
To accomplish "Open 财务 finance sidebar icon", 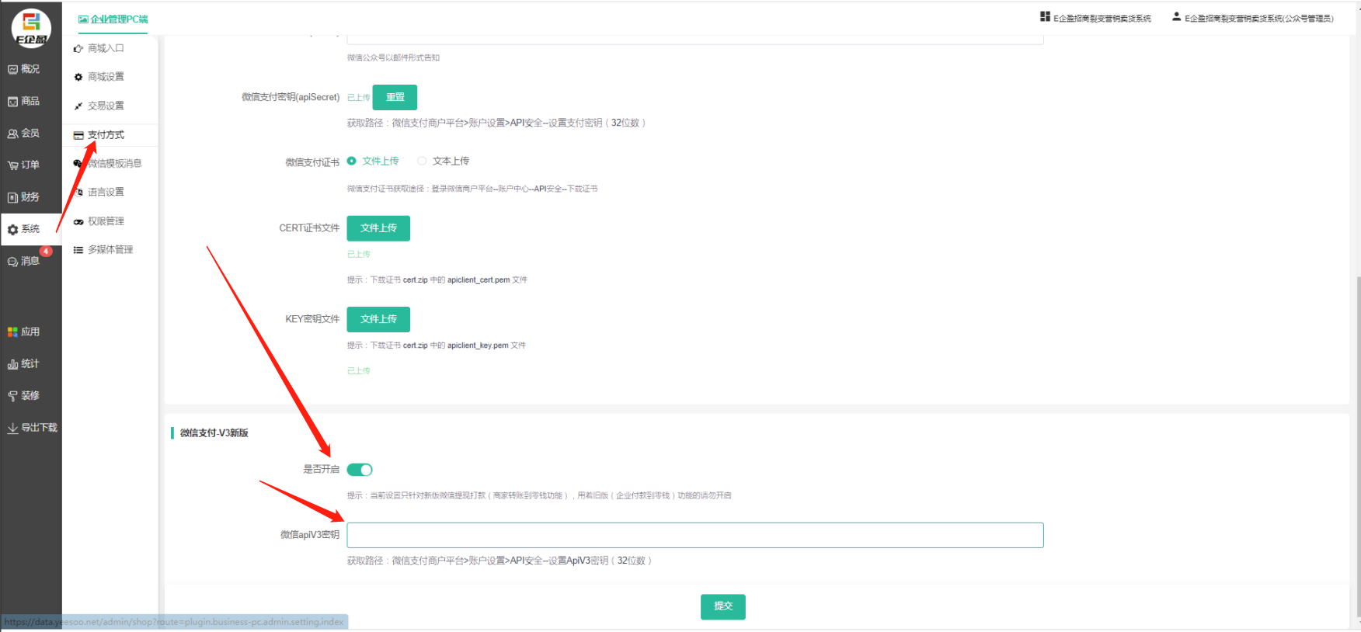I will pyautogui.click(x=13, y=197).
